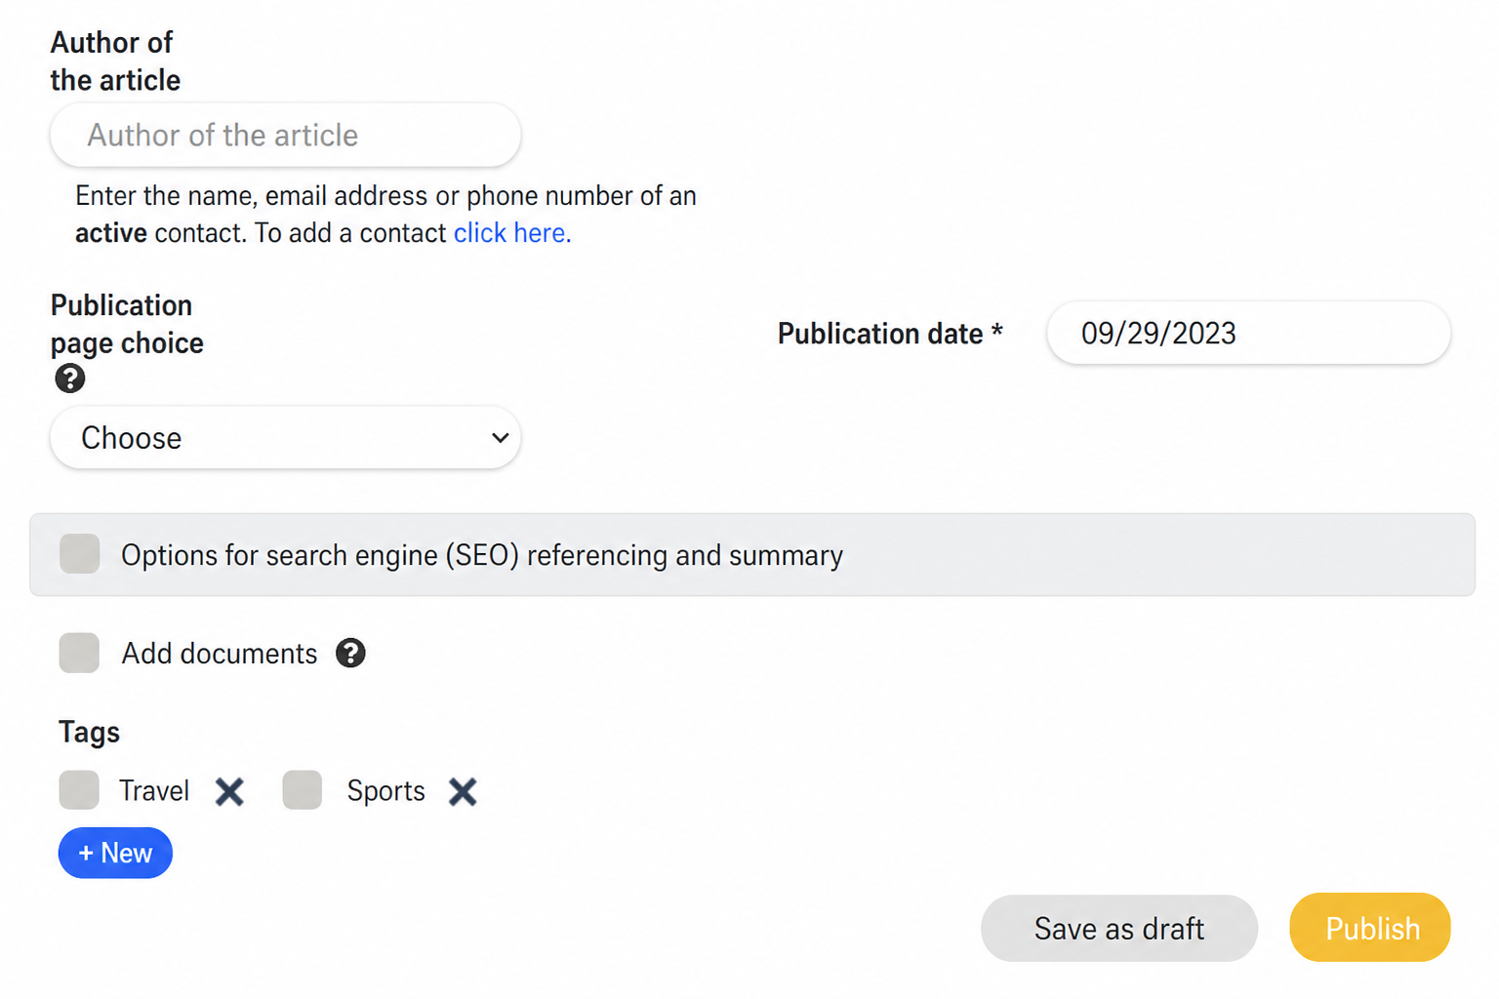Click the Travel tag label text
This screenshot has width=1499, height=999.
coord(154,791)
